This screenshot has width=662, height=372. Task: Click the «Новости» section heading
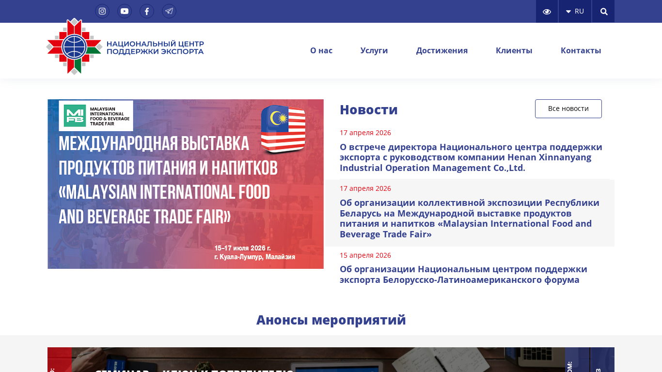369,109
